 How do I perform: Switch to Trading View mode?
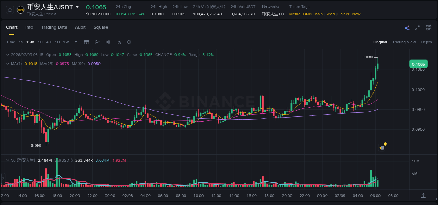(404, 42)
